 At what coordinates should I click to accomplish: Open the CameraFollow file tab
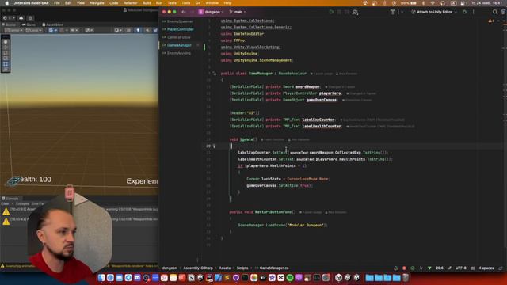pyautogui.click(x=178, y=37)
